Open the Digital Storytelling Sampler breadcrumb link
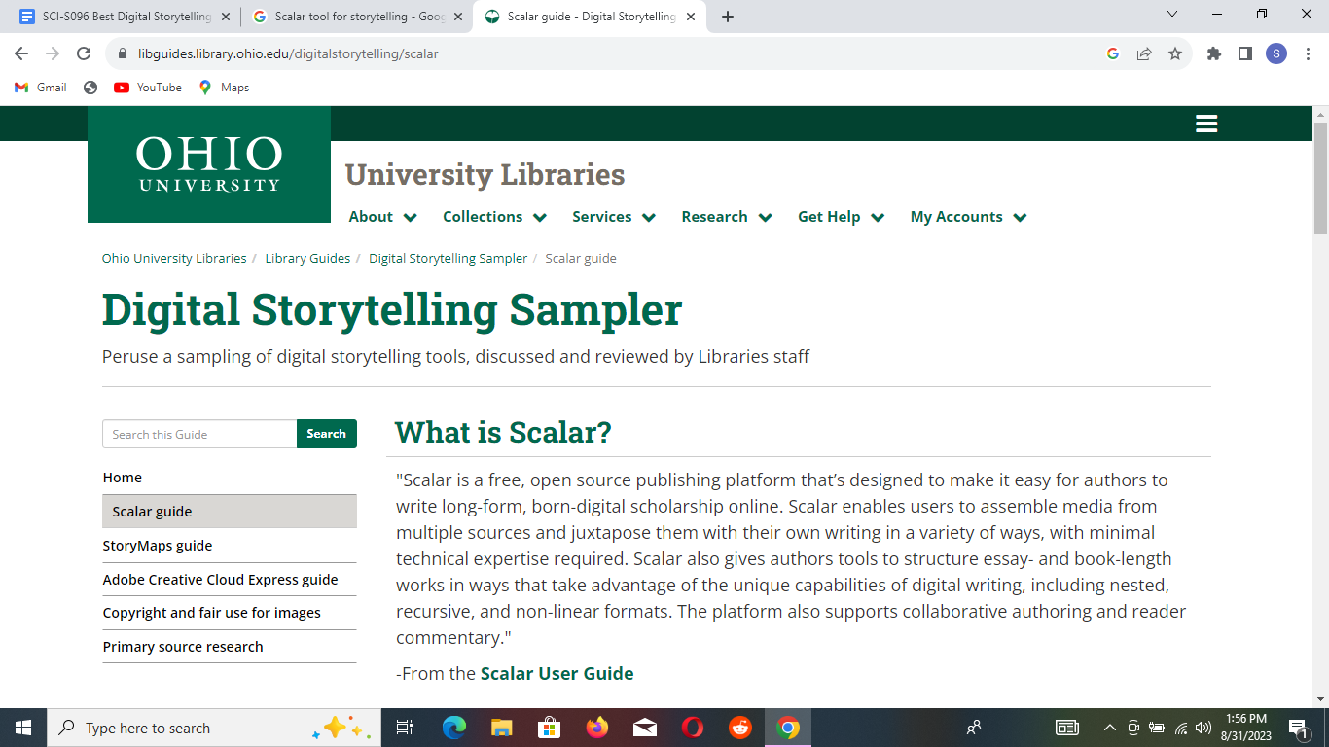Screen dimensions: 1329x747 (449, 258)
